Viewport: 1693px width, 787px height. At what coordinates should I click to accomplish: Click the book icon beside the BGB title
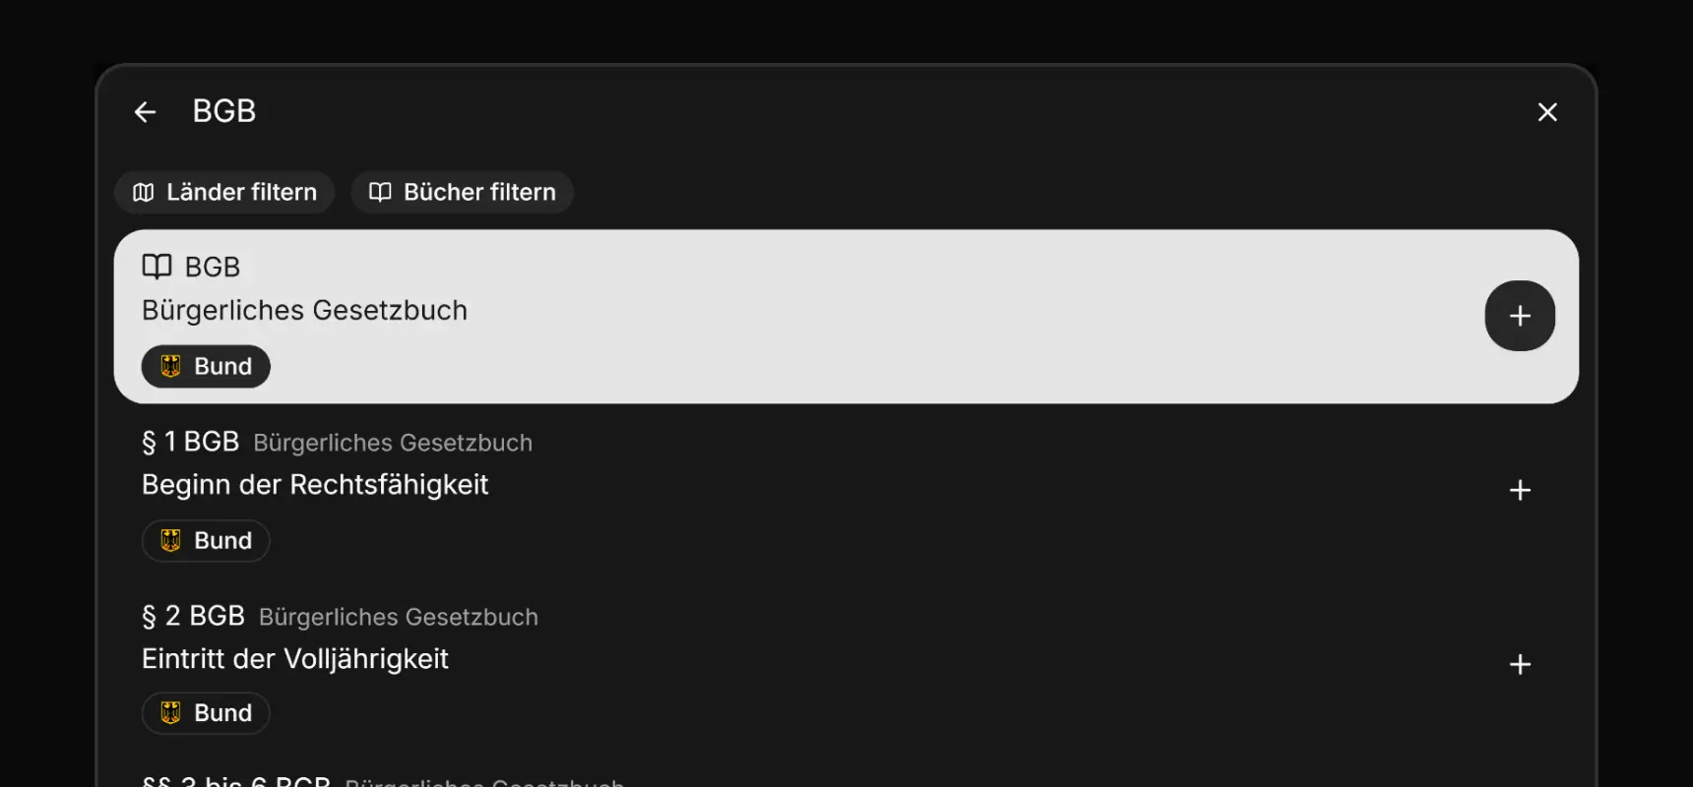pyautogui.click(x=157, y=266)
